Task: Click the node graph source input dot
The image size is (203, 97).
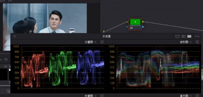Action: pyautogui.click(x=104, y=31)
